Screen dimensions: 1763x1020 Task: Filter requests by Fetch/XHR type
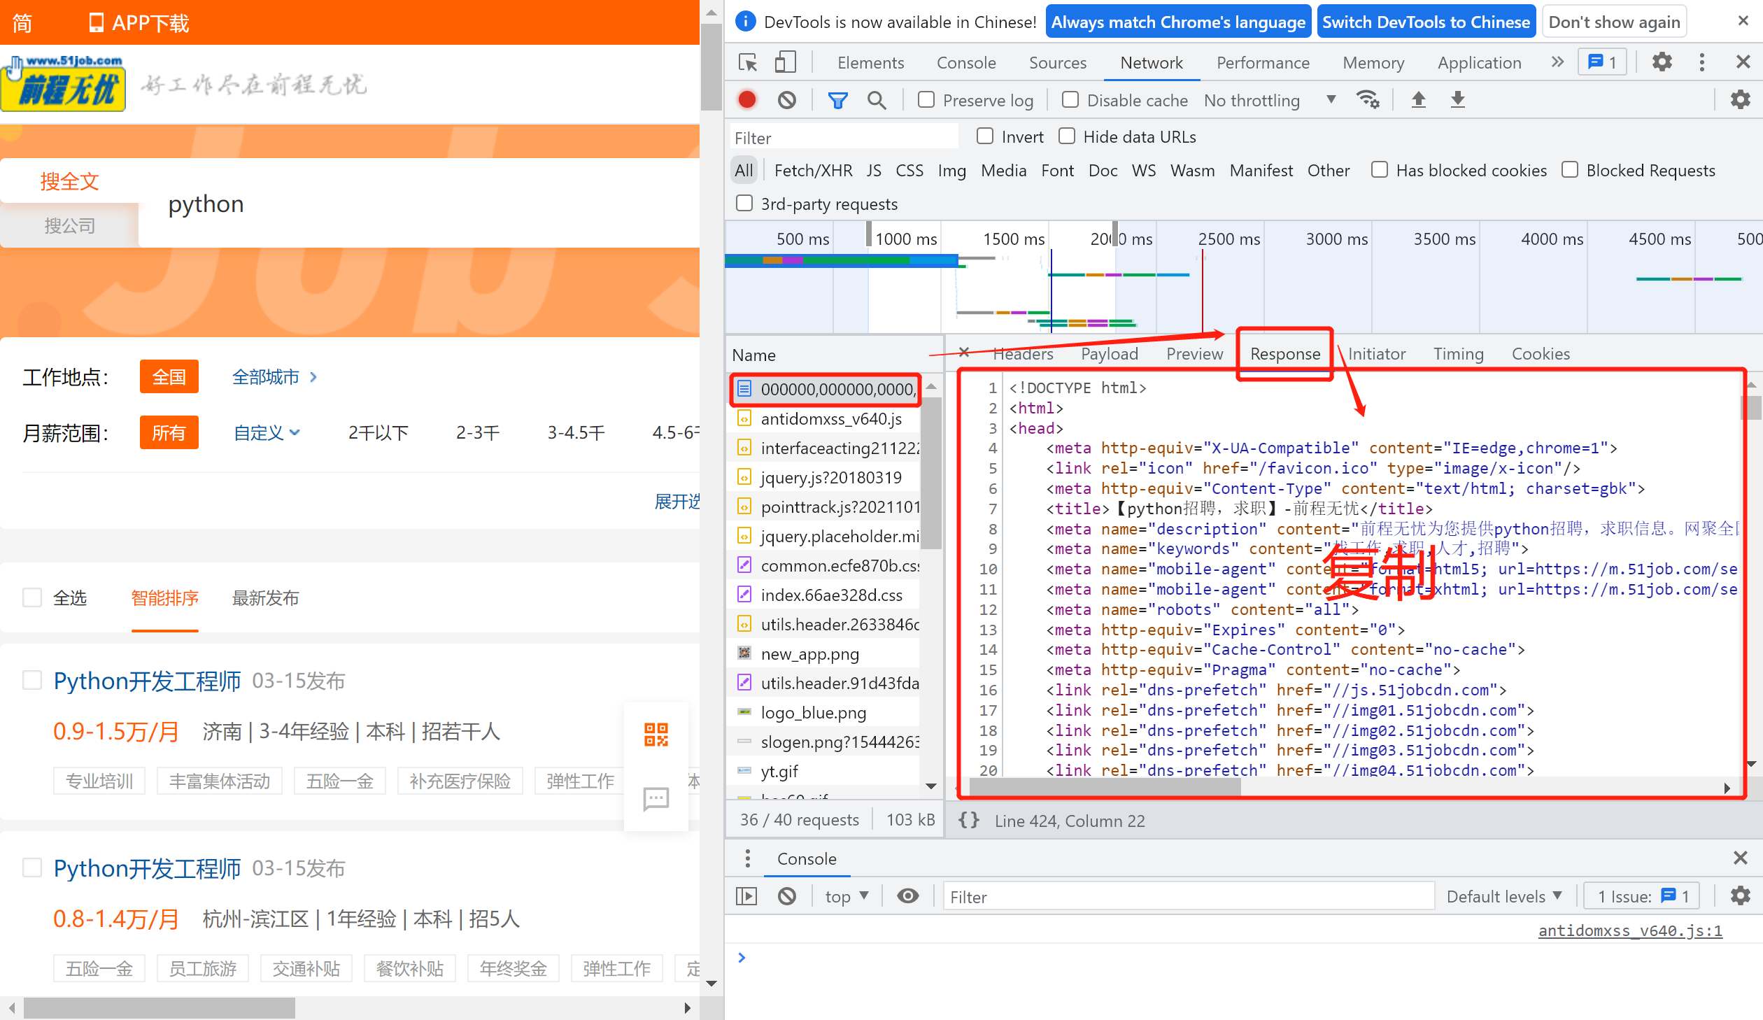coord(813,170)
